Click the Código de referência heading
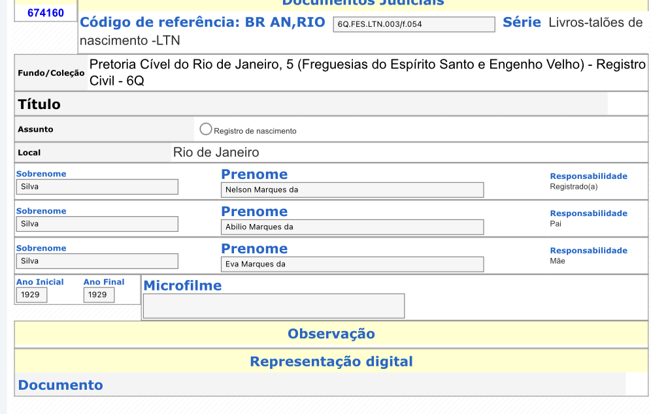The image size is (651, 414). (x=202, y=22)
